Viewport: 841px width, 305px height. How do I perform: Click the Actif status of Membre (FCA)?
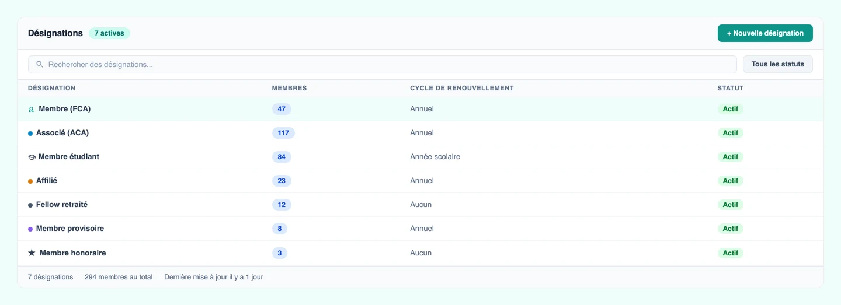731,109
